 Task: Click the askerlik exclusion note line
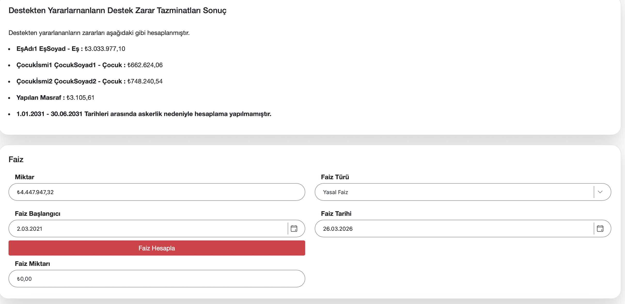tap(144, 114)
